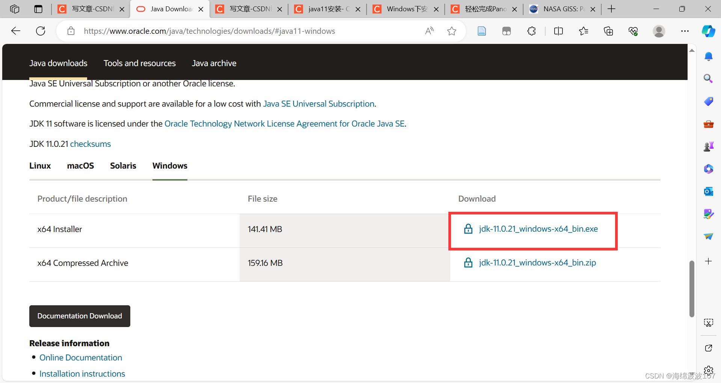Select the macOS platform tab
The width and height of the screenshot is (721, 383).
80,166
